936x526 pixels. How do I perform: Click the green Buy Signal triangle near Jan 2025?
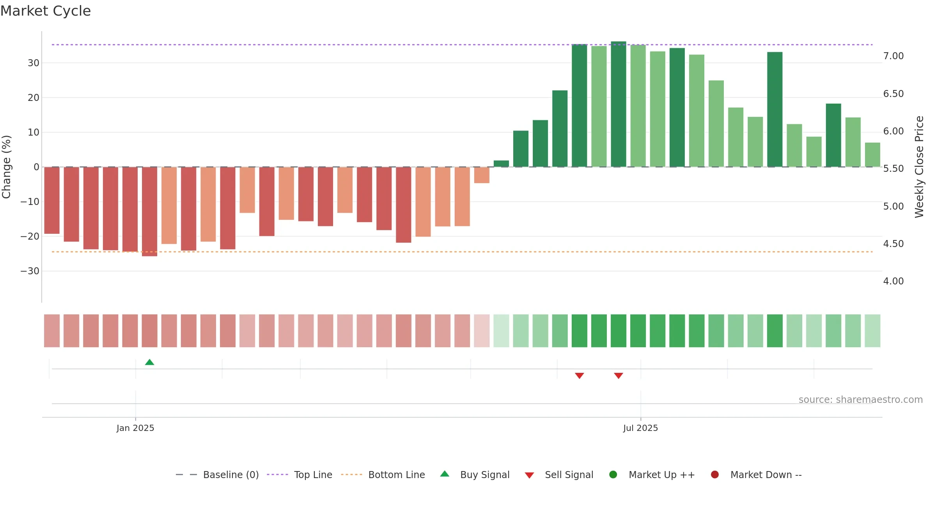[149, 362]
